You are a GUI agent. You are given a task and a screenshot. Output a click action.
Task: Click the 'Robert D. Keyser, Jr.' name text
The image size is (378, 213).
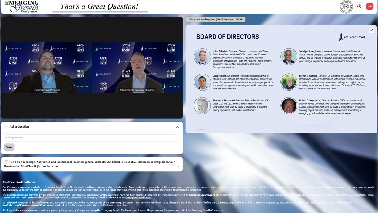pyautogui.click(x=310, y=101)
